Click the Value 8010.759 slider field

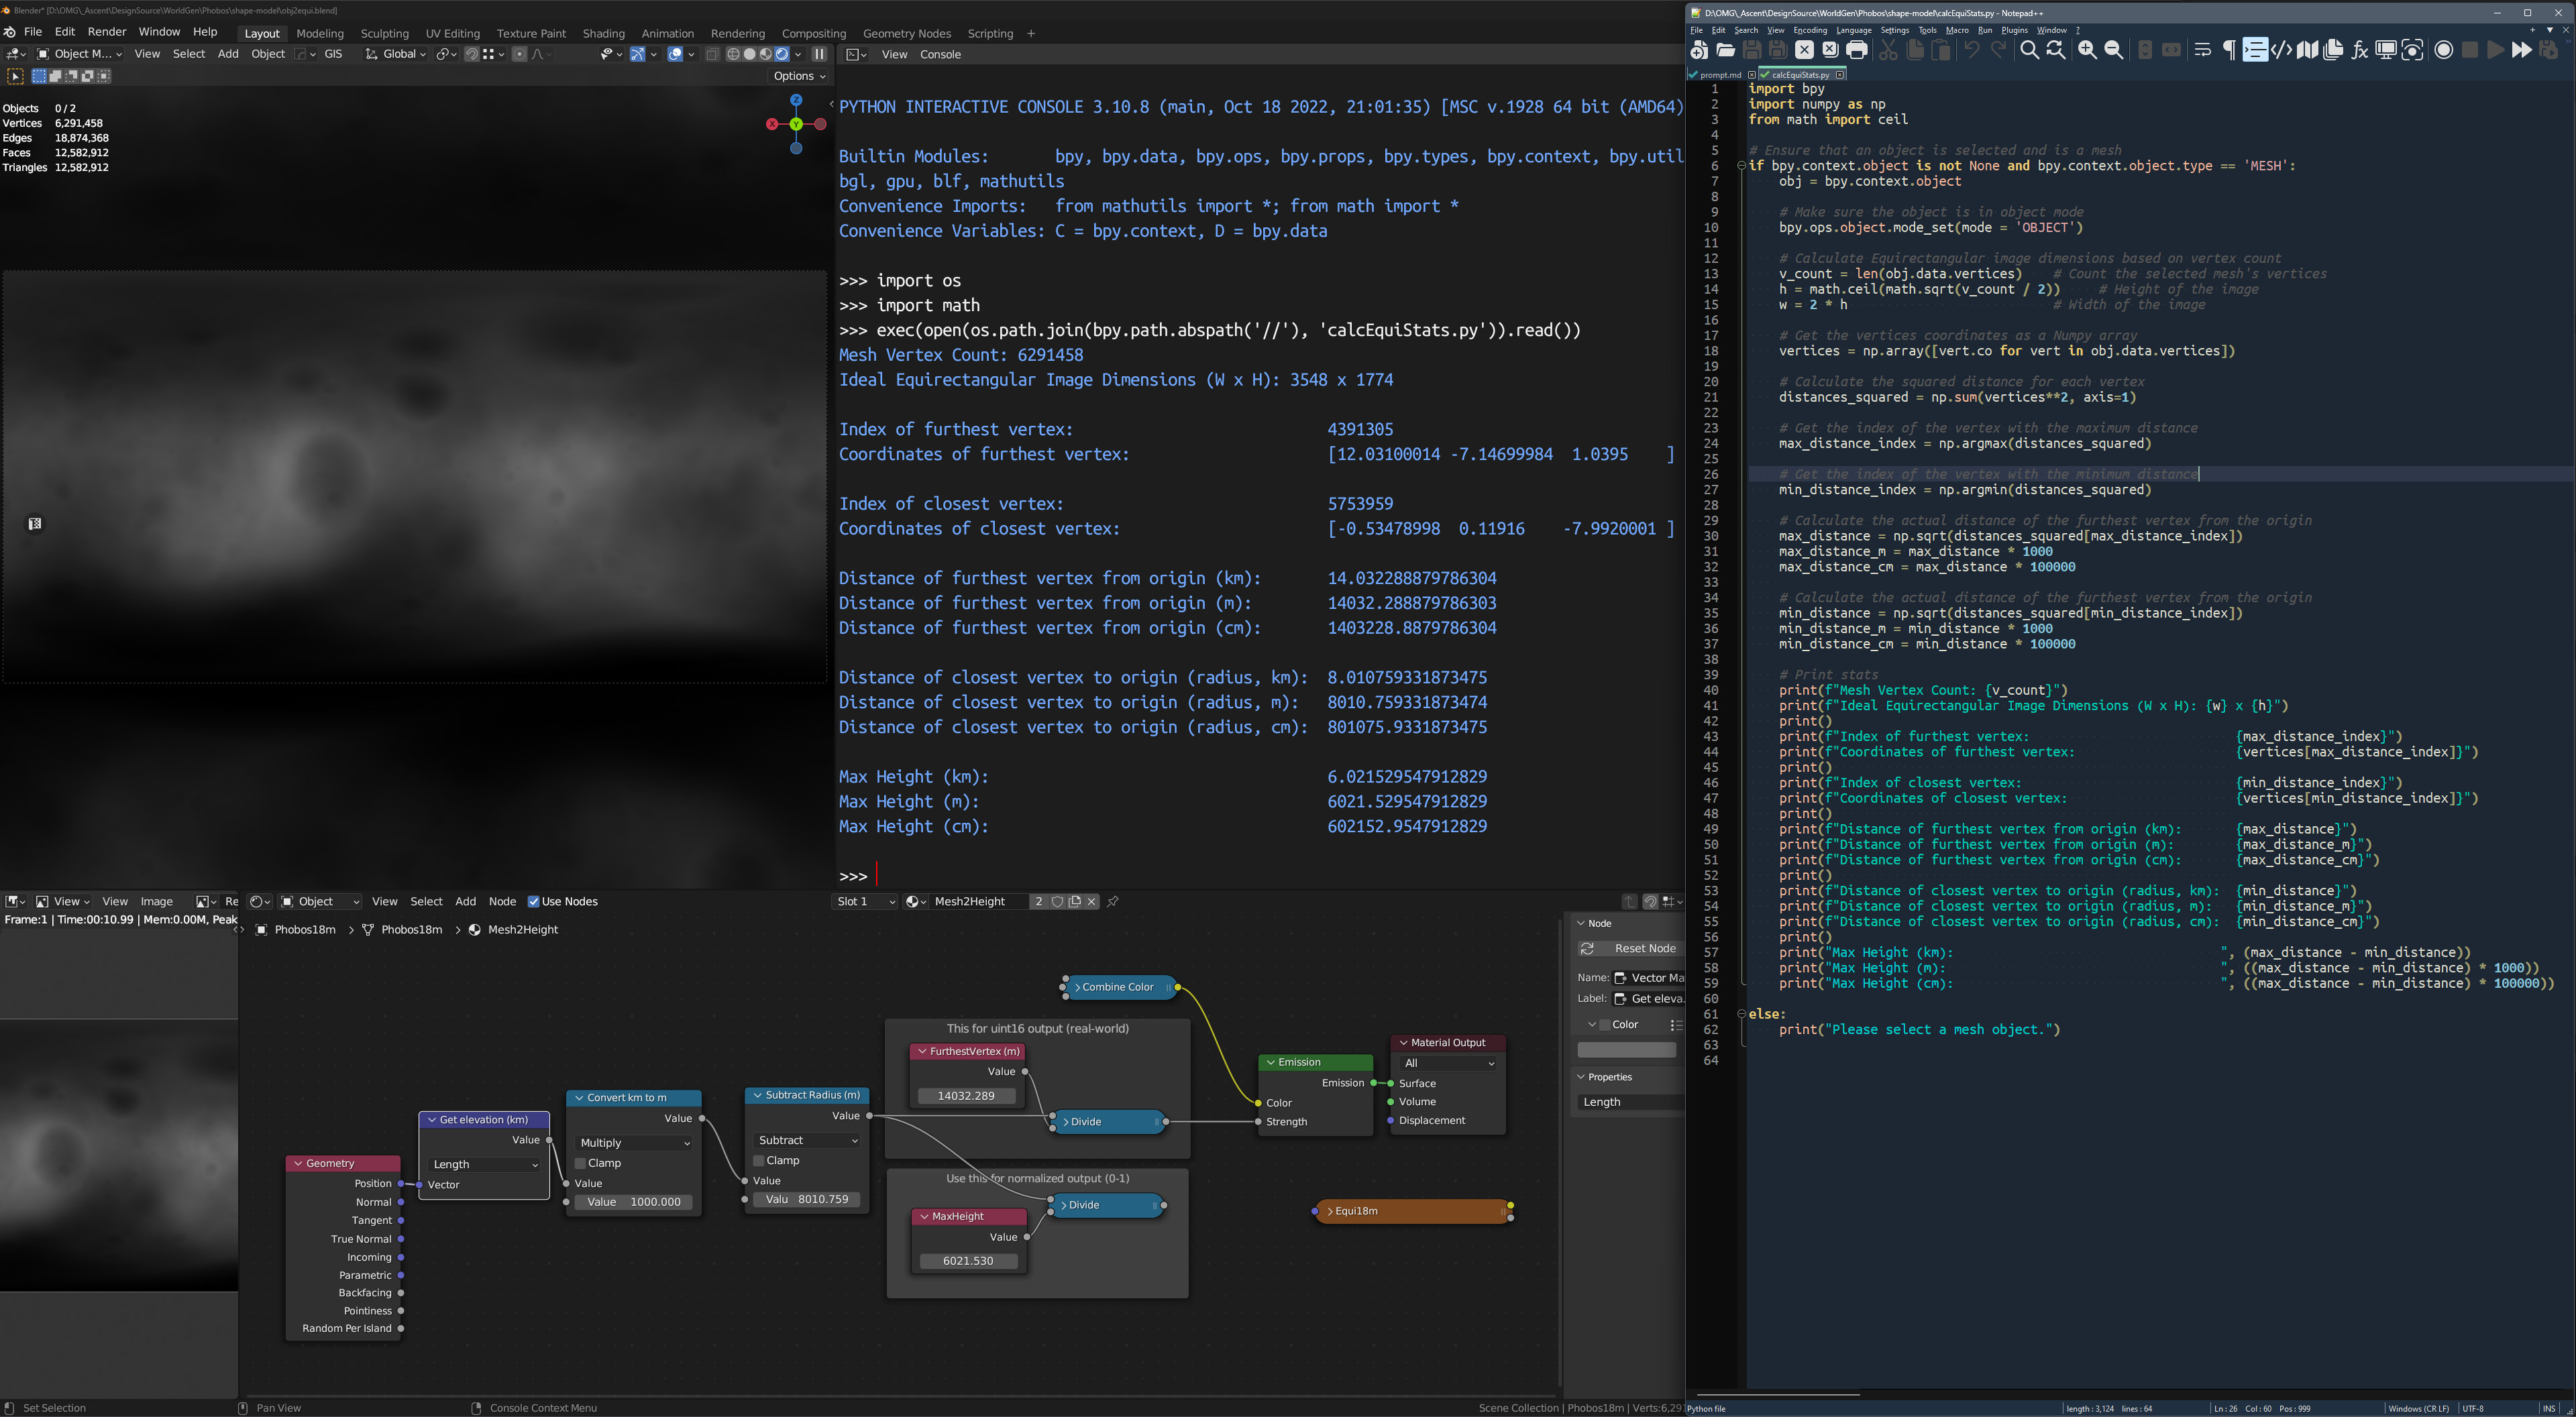click(807, 1199)
